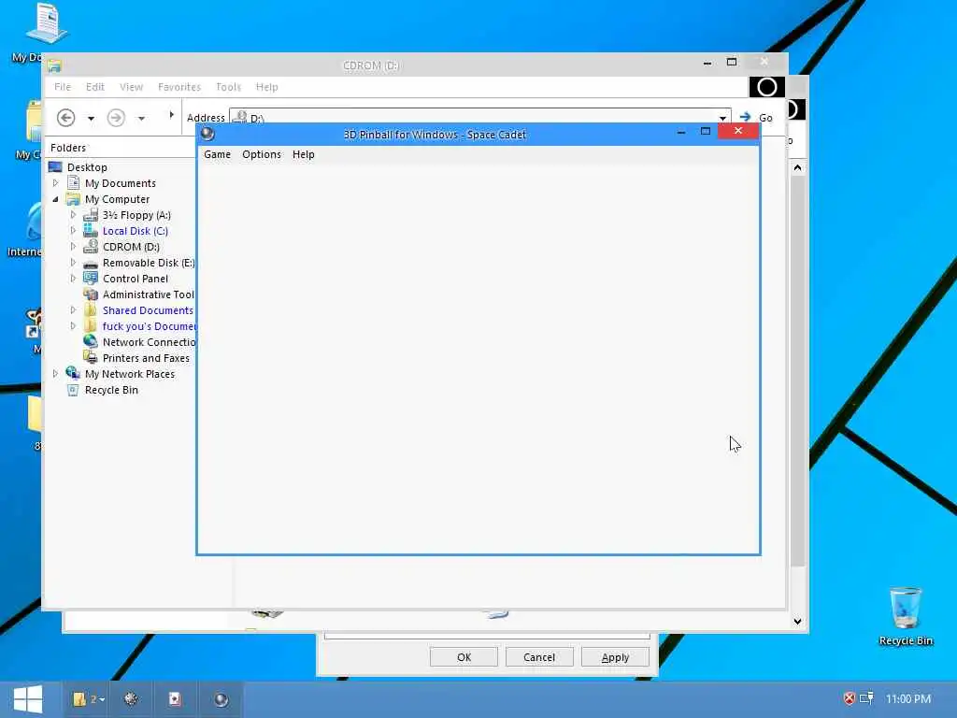The image size is (957, 718).
Task: Click the Shared Documents folder icon
Action: click(x=91, y=310)
